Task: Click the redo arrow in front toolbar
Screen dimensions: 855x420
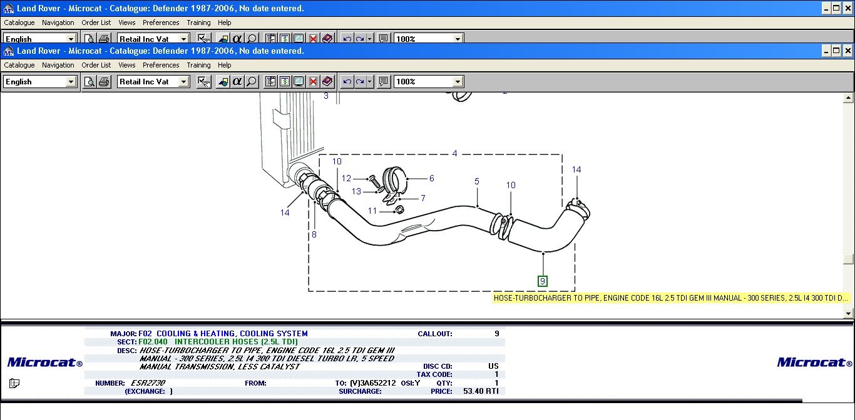Action: click(x=360, y=82)
